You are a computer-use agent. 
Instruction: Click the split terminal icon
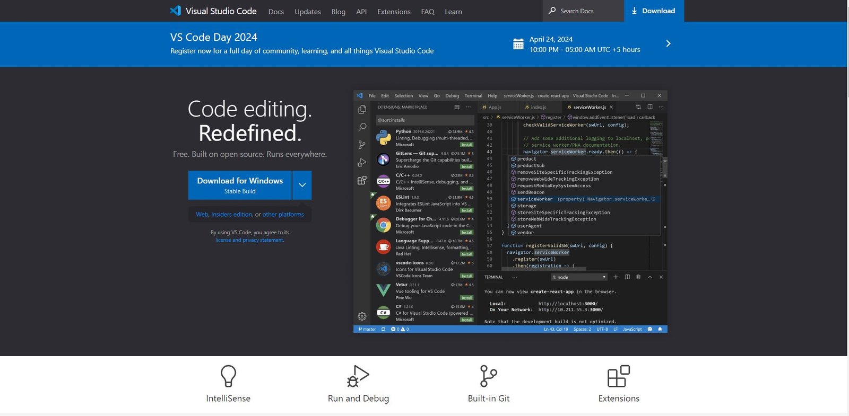627,277
